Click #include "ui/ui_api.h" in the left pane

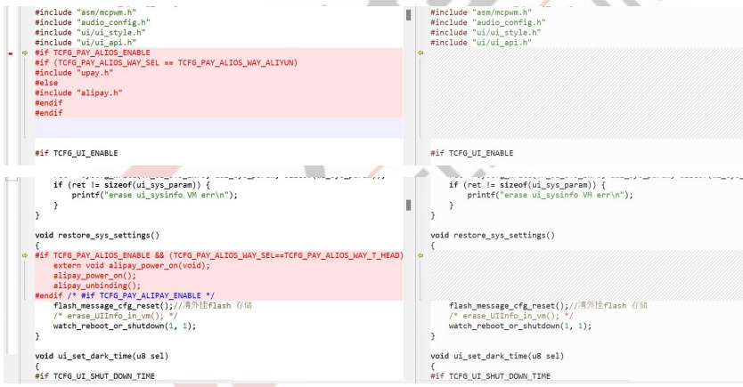86,43
